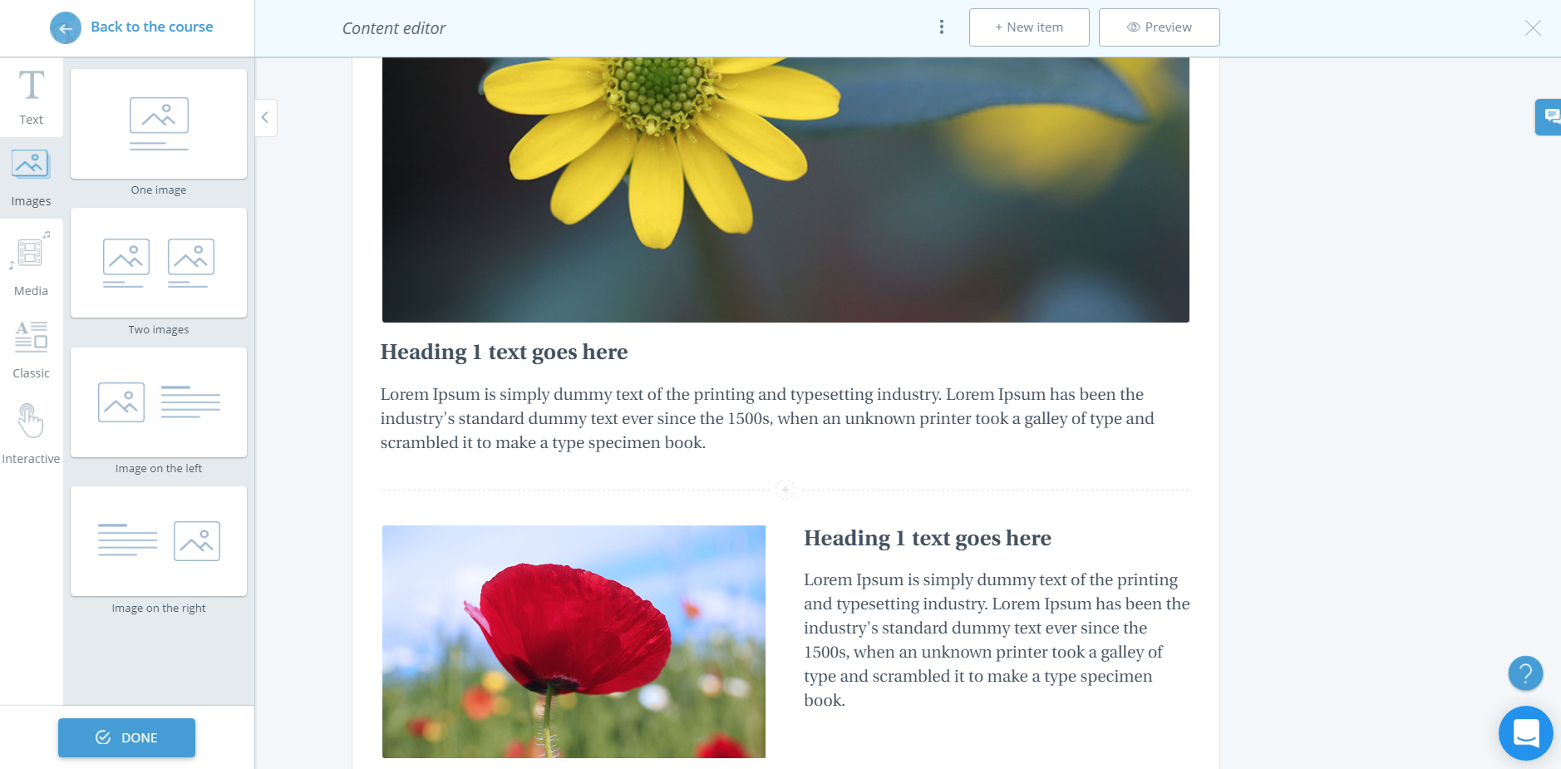The width and height of the screenshot is (1561, 769).
Task: Click the Lorem Ipsum paragraph beside the poppy
Action: pos(996,639)
